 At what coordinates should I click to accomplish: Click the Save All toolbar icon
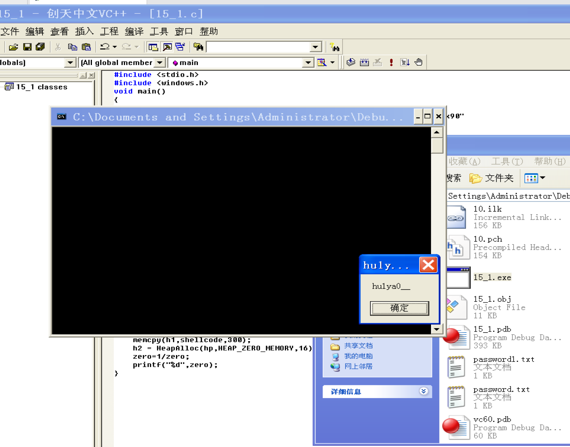[40, 47]
